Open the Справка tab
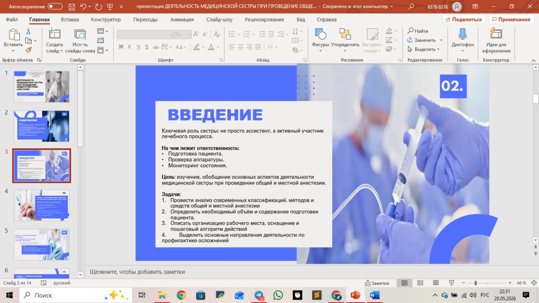 (326, 19)
